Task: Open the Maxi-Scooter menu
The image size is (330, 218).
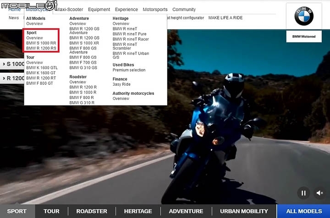Action: tap(70, 10)
